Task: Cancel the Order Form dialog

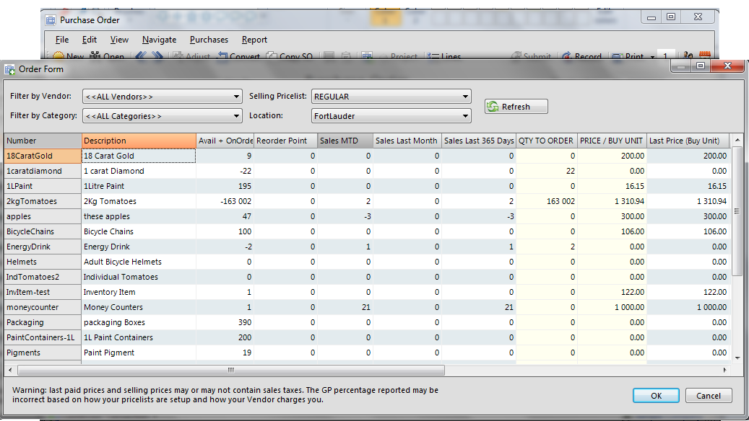Action: (709, 396)
